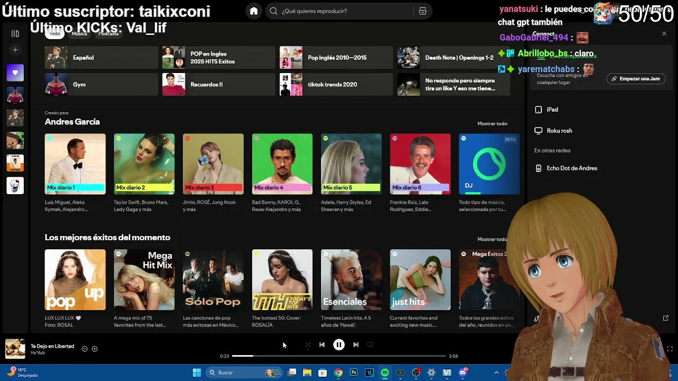678x381 pixels.
Task: Open now-playing album cover thumbnail
Action: (x=15, y=349)
